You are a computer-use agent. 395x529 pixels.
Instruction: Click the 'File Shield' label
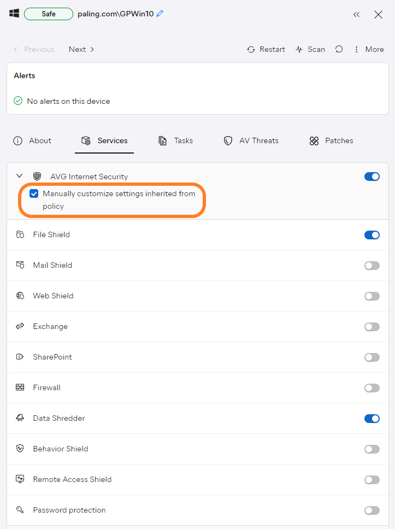tap(51, 234)
